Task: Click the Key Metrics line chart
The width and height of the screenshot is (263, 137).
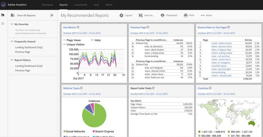Action: (101, 61)
